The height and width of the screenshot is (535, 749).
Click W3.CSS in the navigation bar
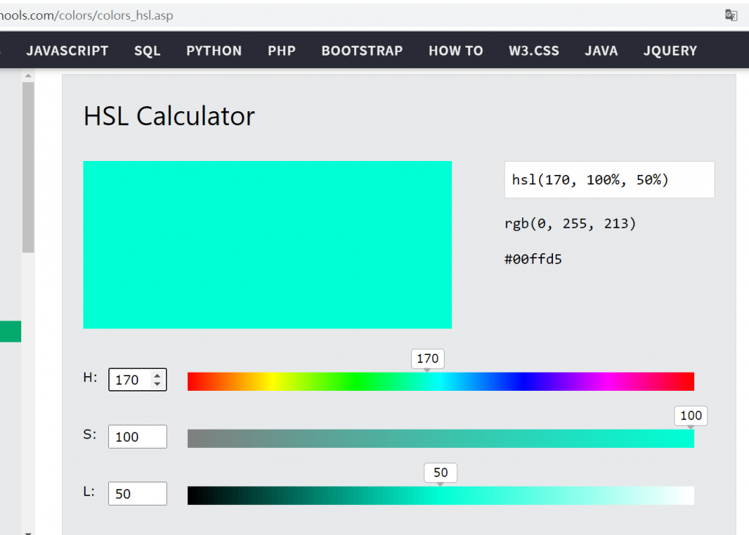pos(534,50)
